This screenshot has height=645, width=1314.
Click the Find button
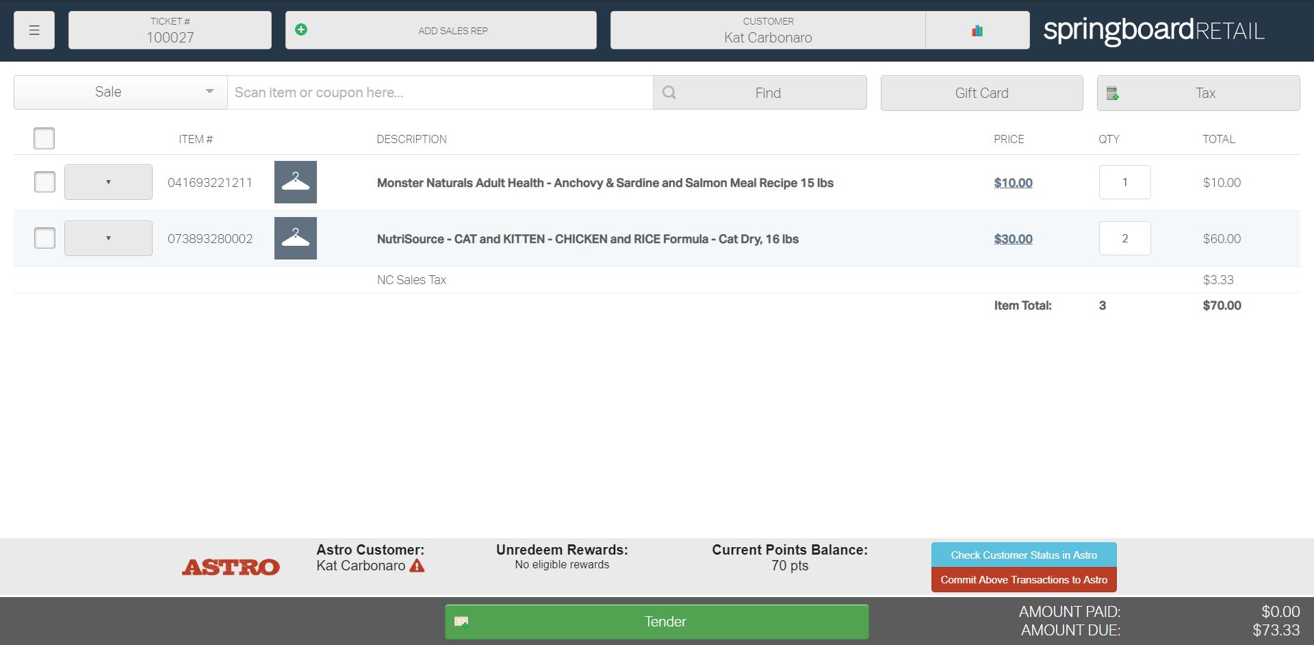tap(760, 92)
